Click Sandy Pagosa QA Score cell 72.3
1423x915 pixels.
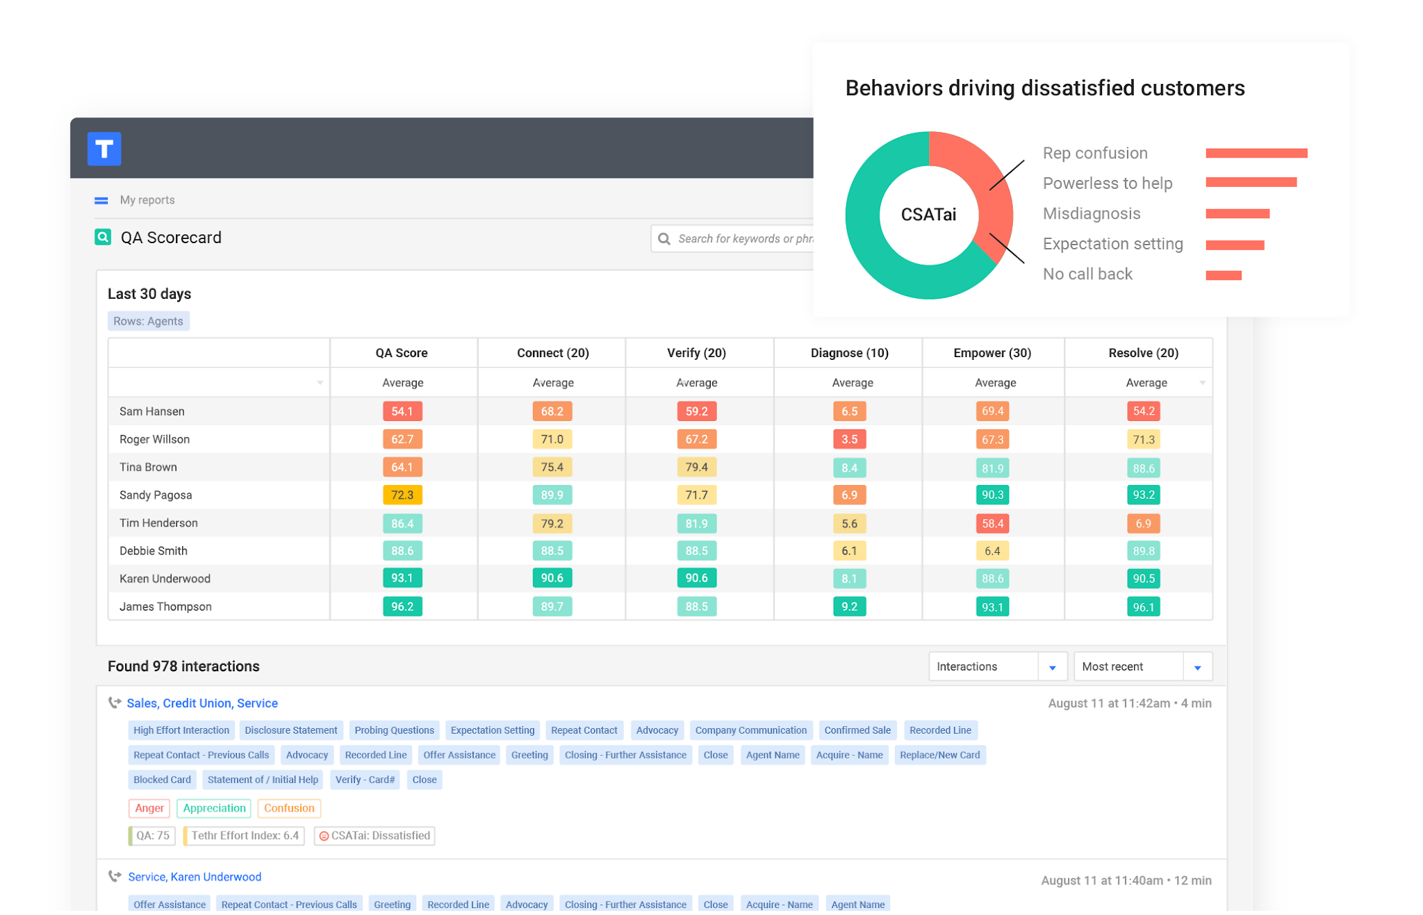[402, 495]
